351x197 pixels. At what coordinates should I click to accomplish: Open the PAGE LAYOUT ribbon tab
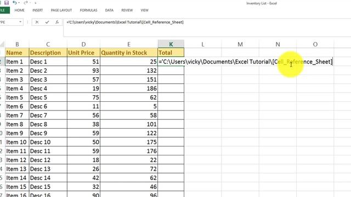pos(61,10)
